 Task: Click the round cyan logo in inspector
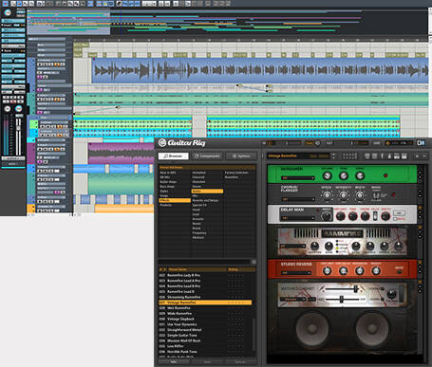(x=8, y=12)
